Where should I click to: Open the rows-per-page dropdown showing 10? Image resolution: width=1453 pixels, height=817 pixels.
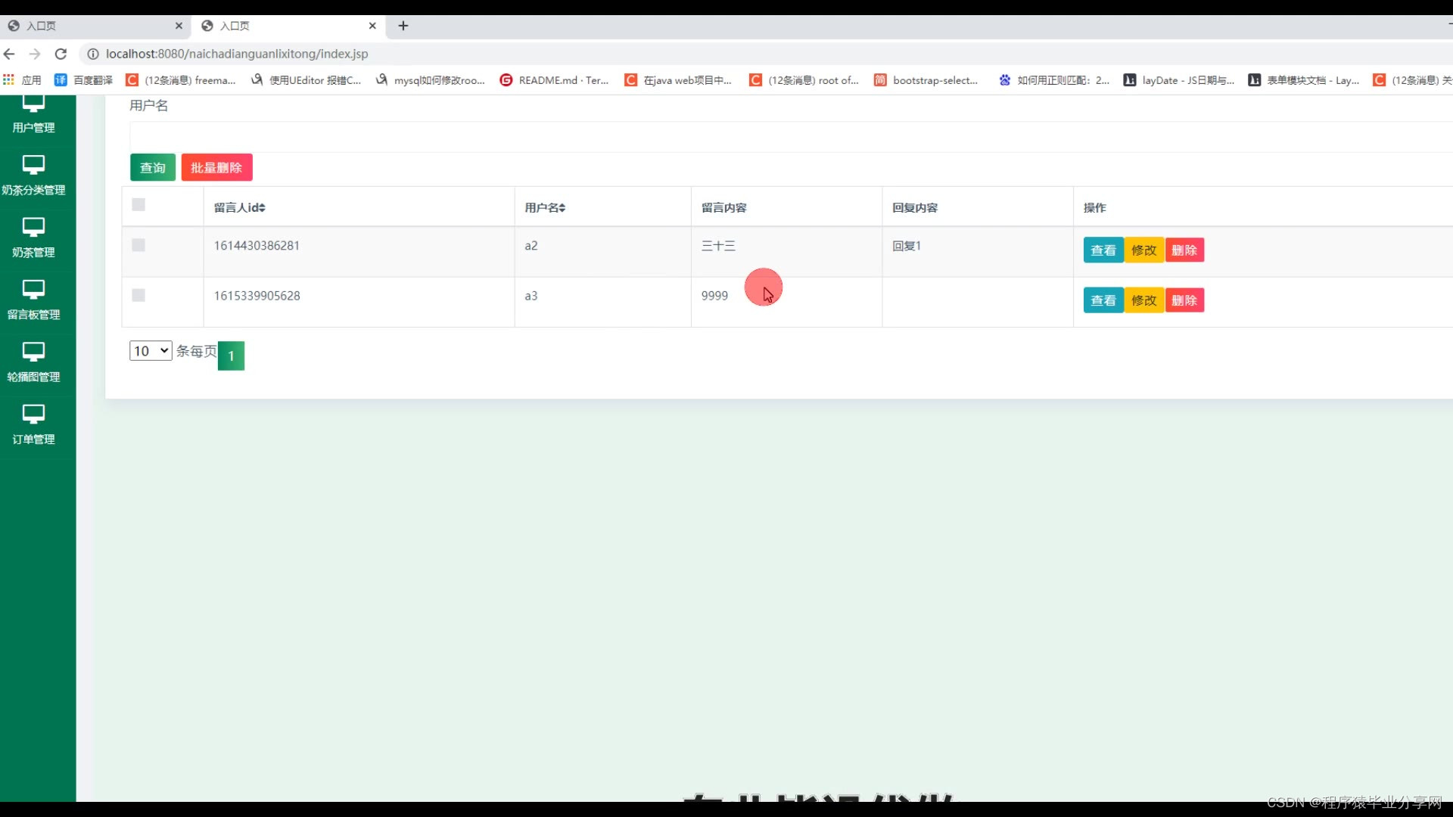[151, 351]
